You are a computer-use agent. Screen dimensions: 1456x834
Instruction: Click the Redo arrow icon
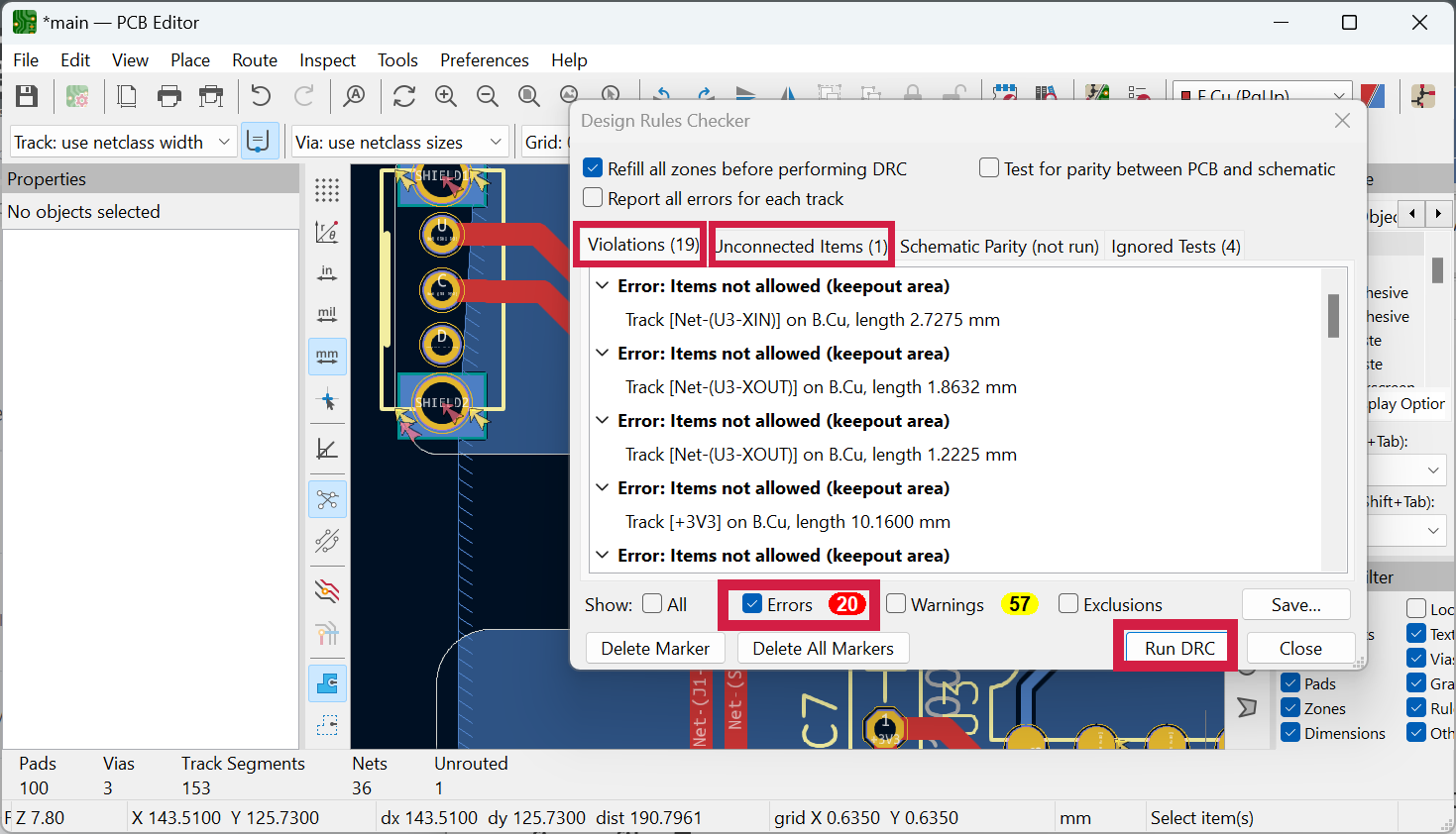[303, 96]
